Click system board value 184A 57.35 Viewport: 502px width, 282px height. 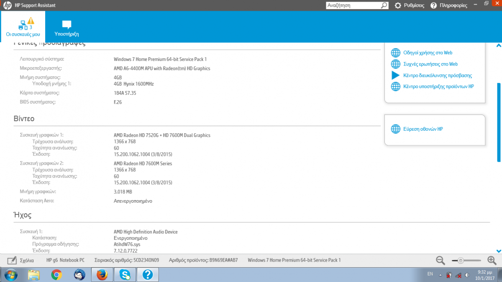[125, 93]
